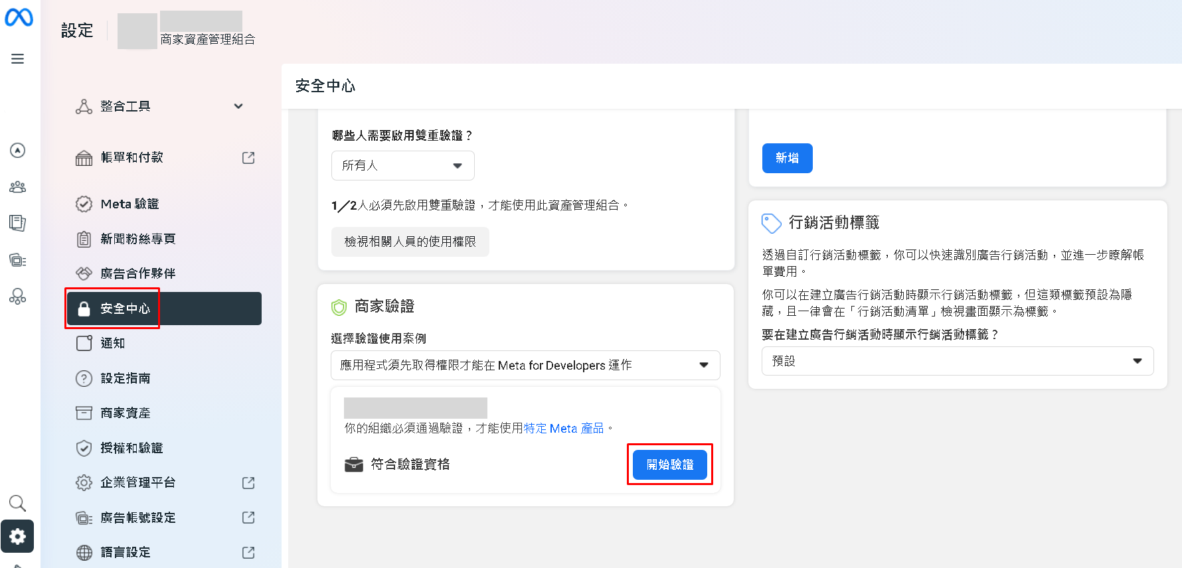Click external link icon beside 語言設定
1182x568 pixels.
click(x=248, y=553)
